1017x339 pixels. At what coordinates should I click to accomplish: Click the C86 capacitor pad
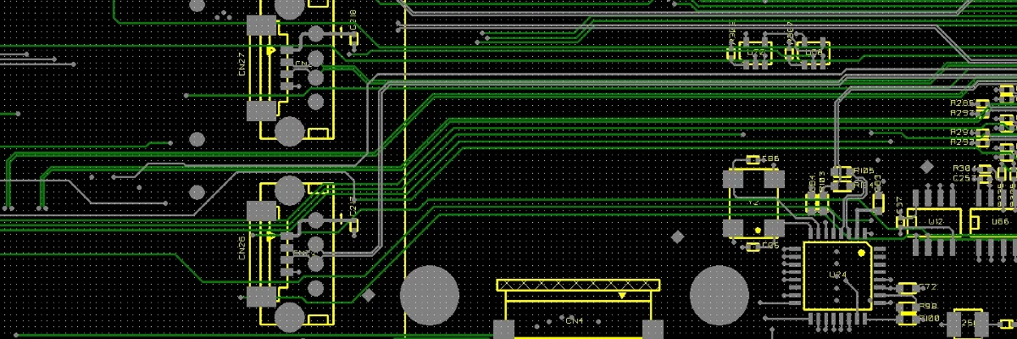tap(753, 159)
